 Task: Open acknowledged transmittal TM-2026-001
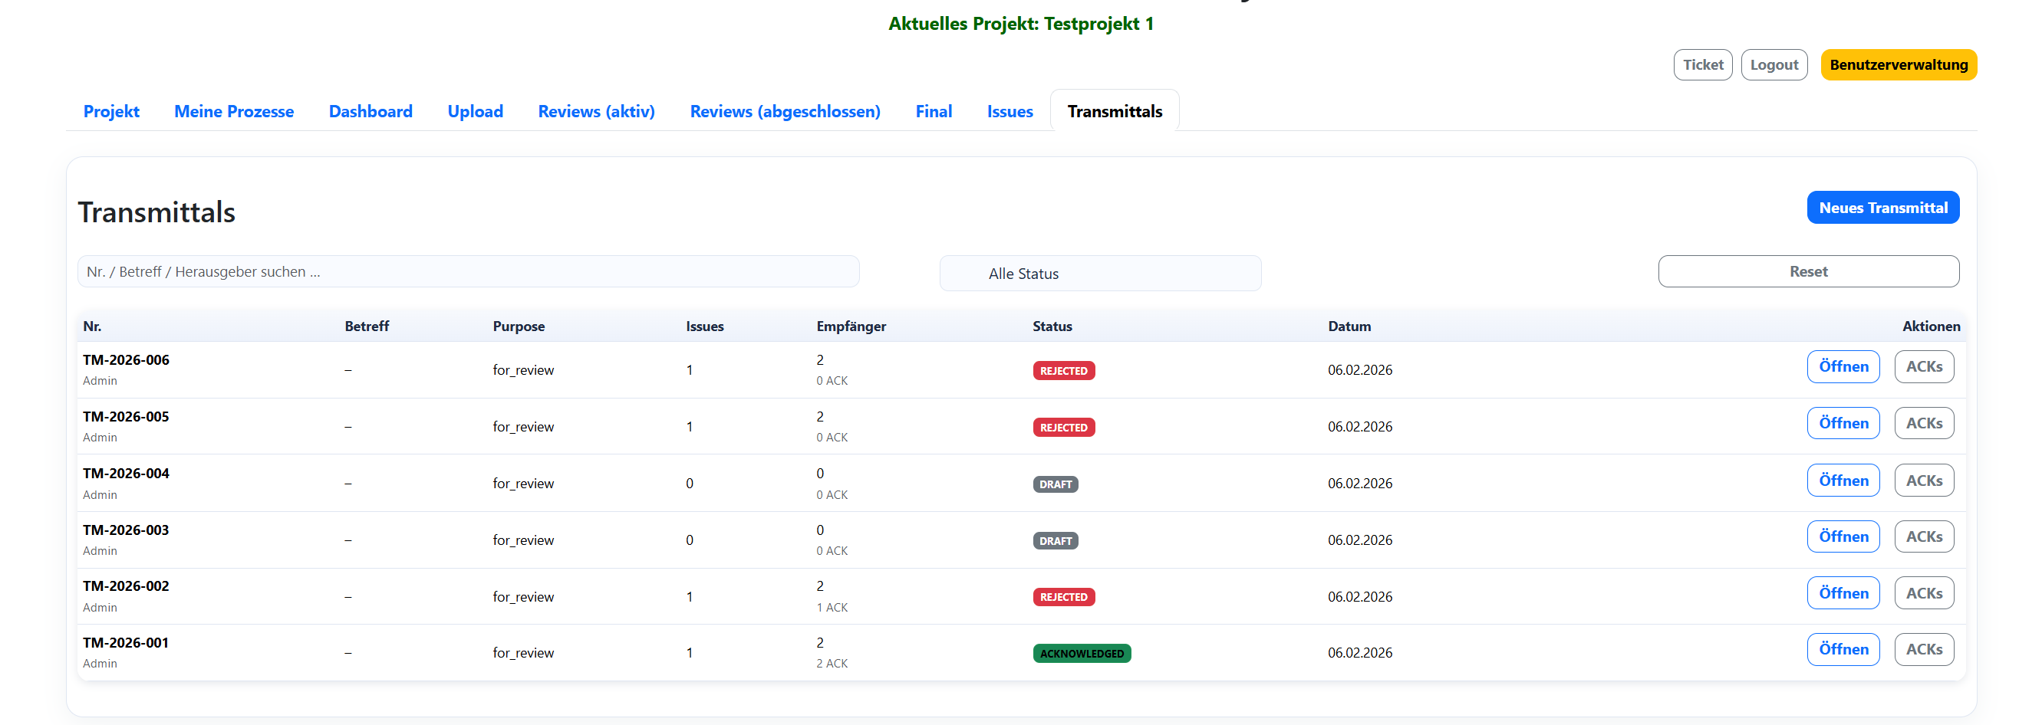point(1843,650)
